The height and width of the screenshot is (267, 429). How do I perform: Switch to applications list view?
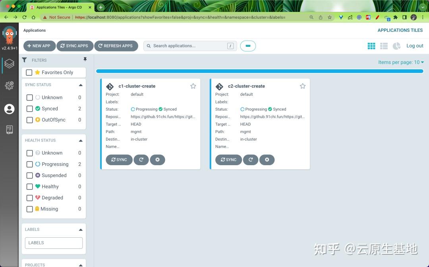[384, 46]
